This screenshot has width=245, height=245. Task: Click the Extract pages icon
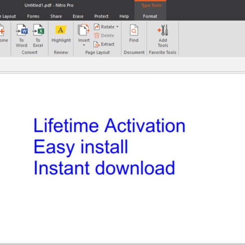97,44
